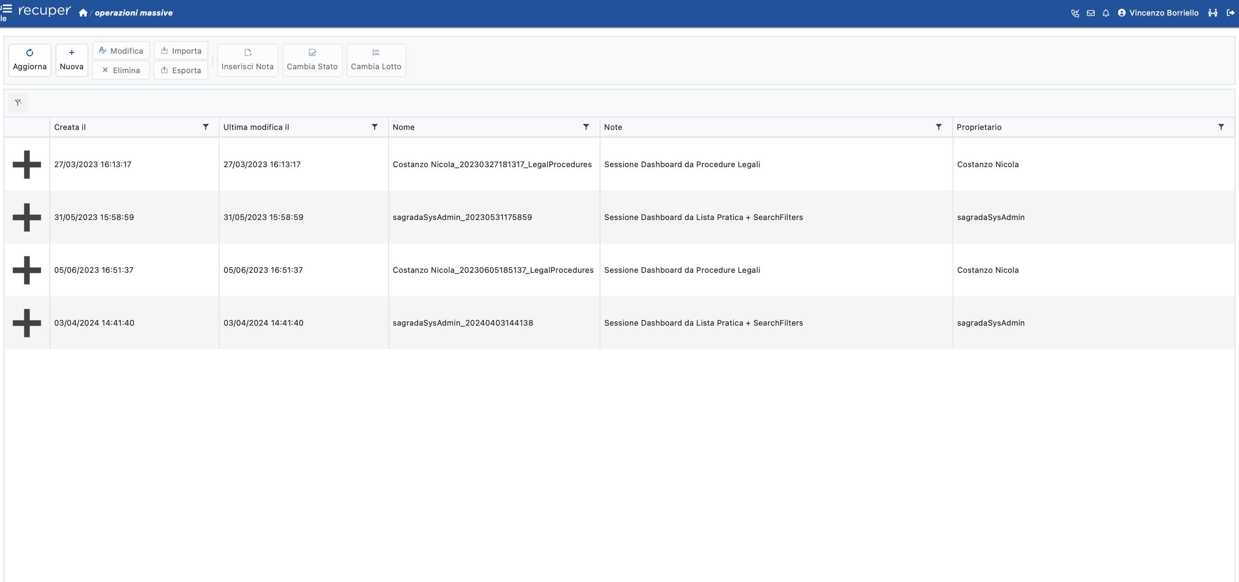Open filter for Proprietario column
The width and height of the screenshot is (1239, 582).
1221,127
